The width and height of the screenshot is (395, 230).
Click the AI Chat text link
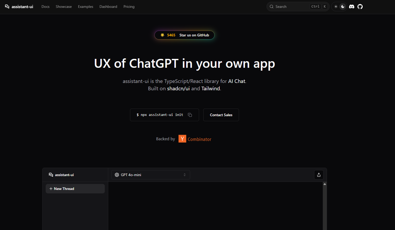tap(237, 81)
